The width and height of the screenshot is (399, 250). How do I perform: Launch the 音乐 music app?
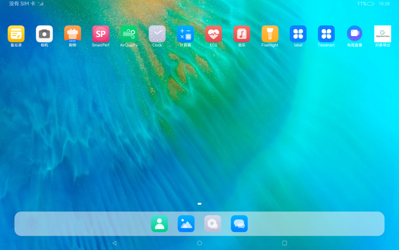(x=242, y=34)
